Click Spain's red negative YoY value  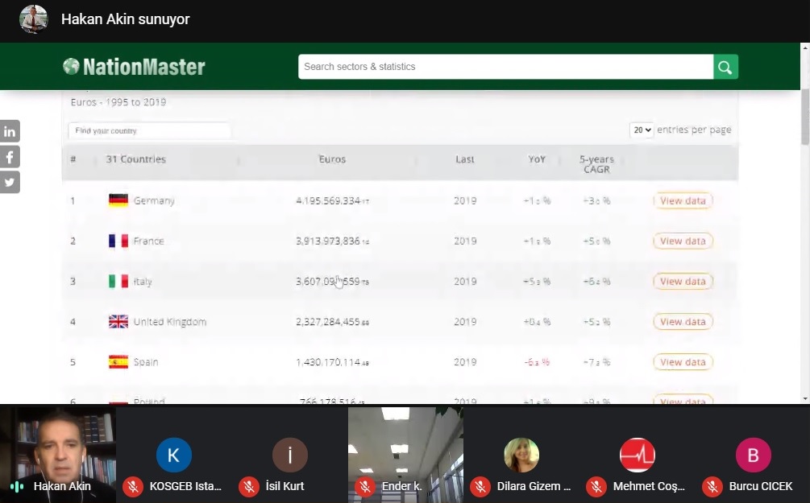pos(537,362)
